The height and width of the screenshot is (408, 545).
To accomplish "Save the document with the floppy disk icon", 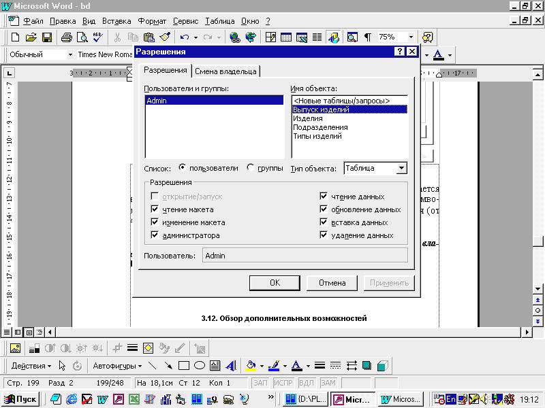I will point(47,37).
